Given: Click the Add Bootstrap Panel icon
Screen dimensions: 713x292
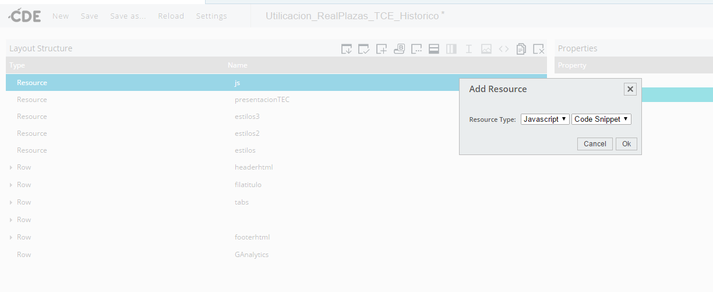Looking at the screenshot, I should tap(399, 49).
